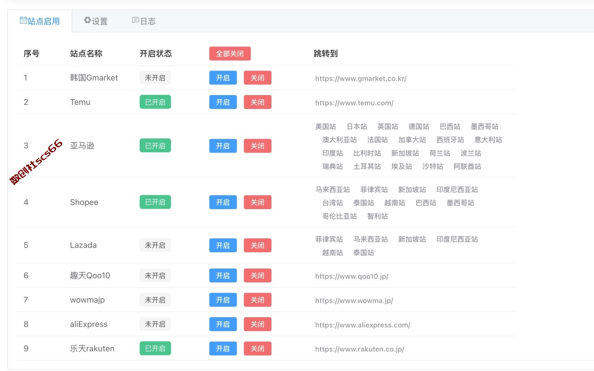Screen dimensions: 594x371
Task: Click 关闭 in the 乐天rakuten row
Action: pos(258,348)
